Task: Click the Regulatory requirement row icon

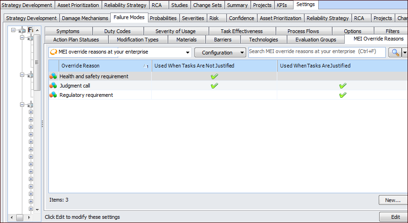Action: click(x=53, y=95)
